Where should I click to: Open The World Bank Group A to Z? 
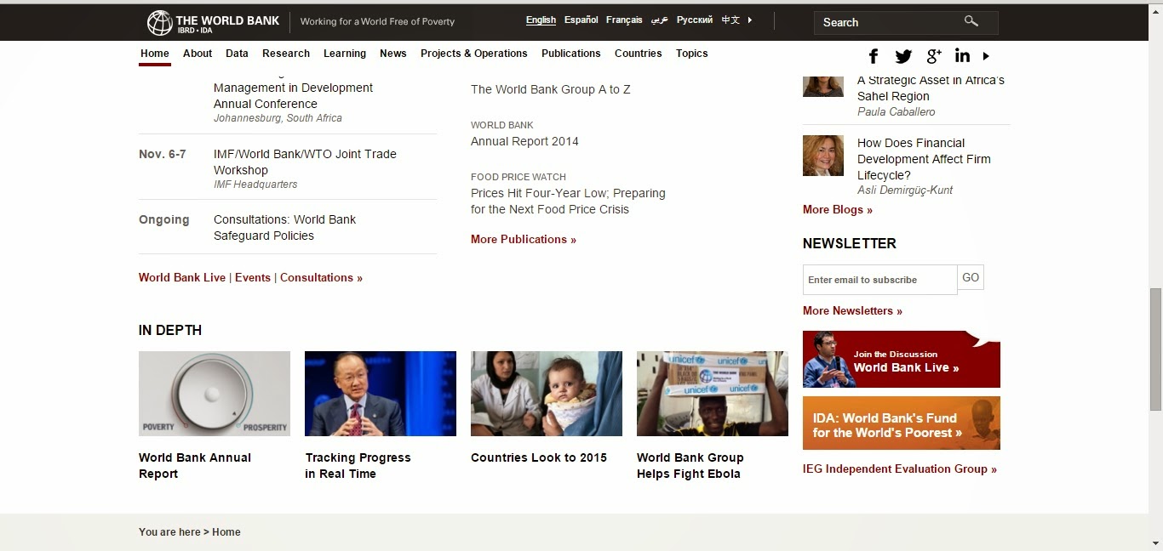pos(551,89)
